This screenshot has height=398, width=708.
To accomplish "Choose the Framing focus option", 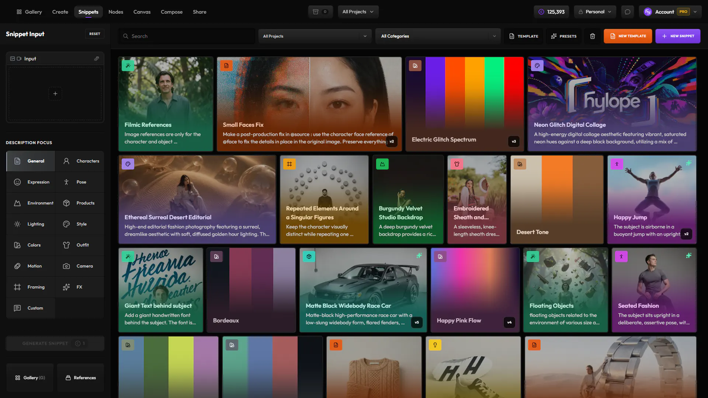I will coord(31,287).
